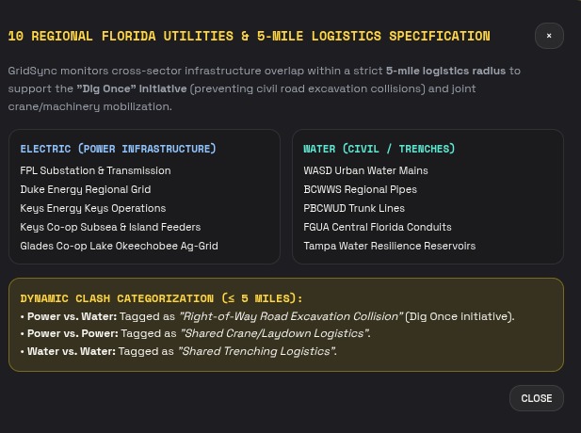Click the 'Water vs. Water:' bullet label
Viewport: 581px width, 433px height.
[x=72, y=351]
